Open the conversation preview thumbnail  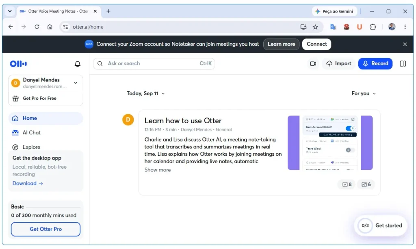click(330, 143)
